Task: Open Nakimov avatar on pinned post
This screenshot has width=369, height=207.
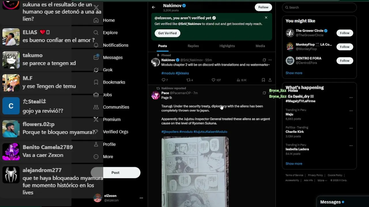Action: [156, 62]
